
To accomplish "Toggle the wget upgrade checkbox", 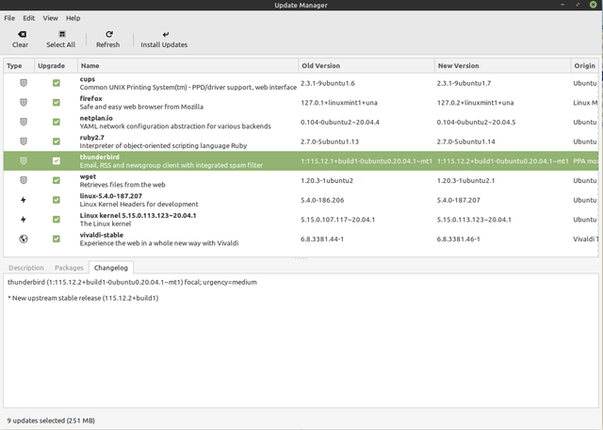I will pyautogui.click(x=57, y=180).
